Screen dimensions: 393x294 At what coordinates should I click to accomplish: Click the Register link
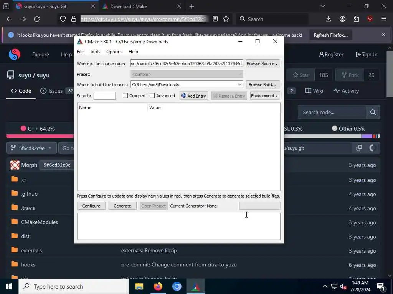(x=331, y=54)
